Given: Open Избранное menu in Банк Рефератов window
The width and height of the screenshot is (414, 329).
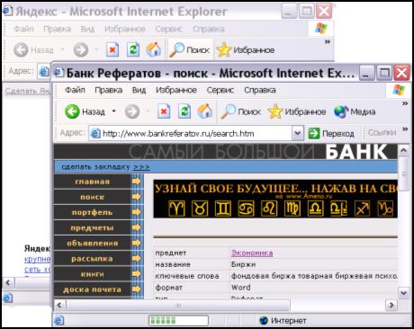Looking at the screenshot, I should click(176, 90).
